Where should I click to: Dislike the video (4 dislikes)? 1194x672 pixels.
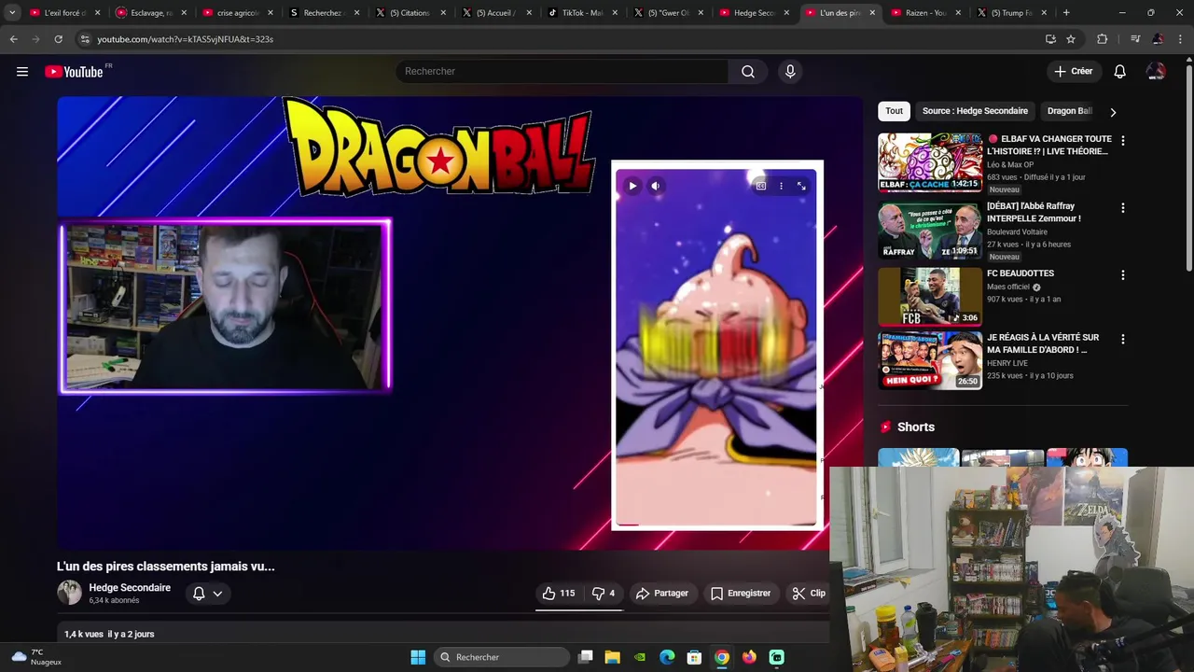coord(603,594)
